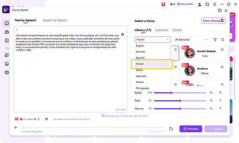The height and width of the screenshot is (143, 239).
Task: Close the Text-to-Speech dialog
Action: click(x=226, y=10)
